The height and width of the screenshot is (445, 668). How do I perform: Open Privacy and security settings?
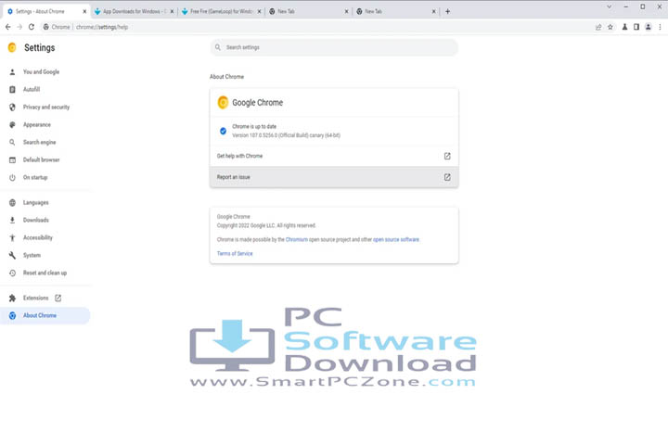pyautogui.click(x=46, y=107)
